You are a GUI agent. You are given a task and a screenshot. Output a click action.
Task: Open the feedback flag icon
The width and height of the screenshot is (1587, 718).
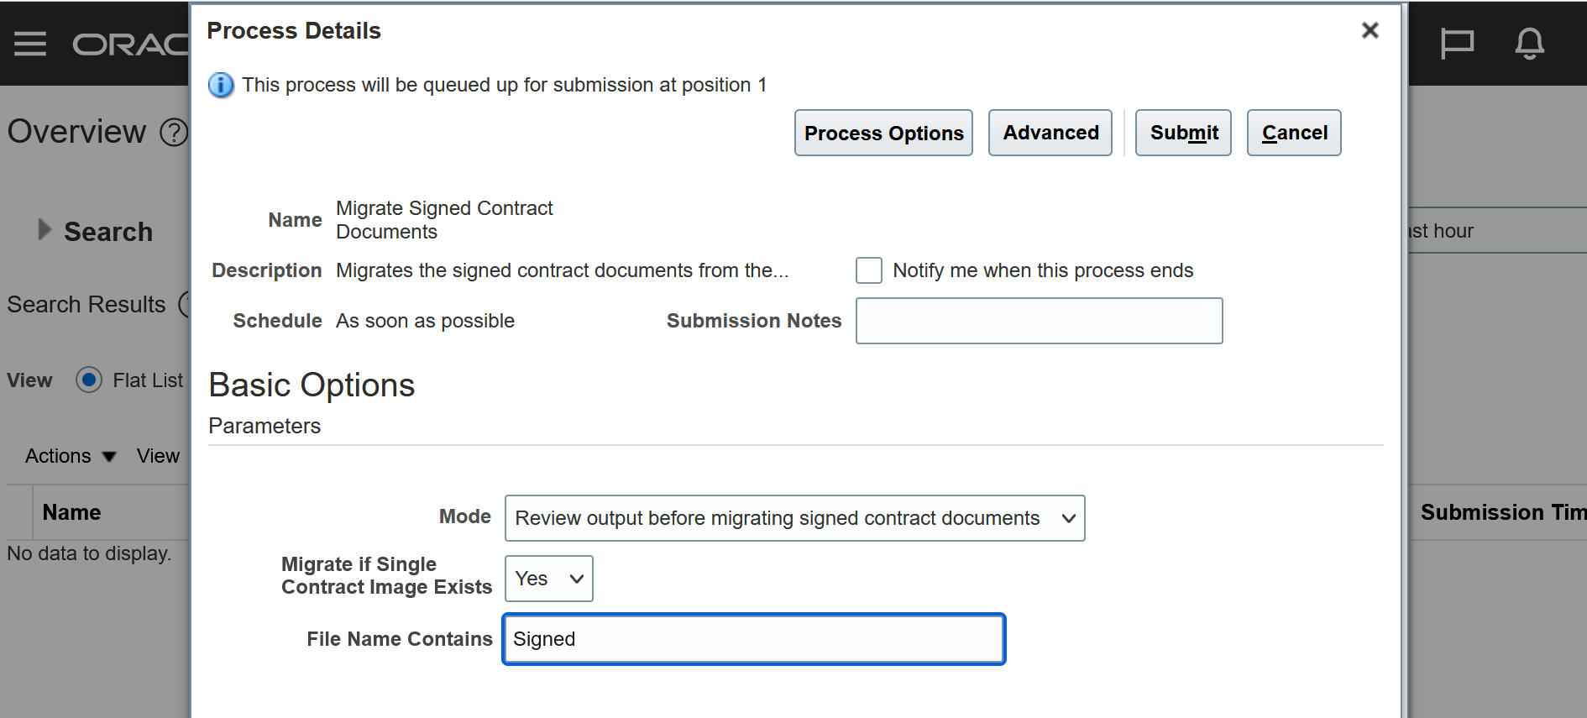[1459, 44]
